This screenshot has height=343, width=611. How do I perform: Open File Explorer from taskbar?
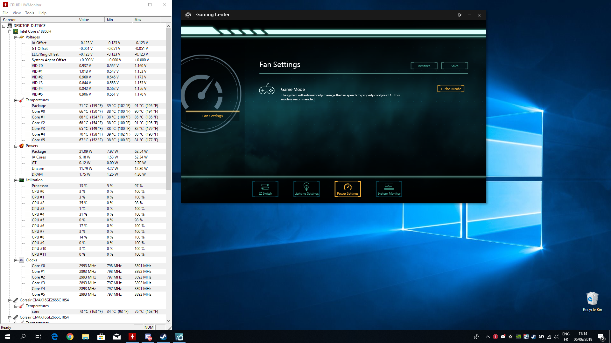(86, 337)
